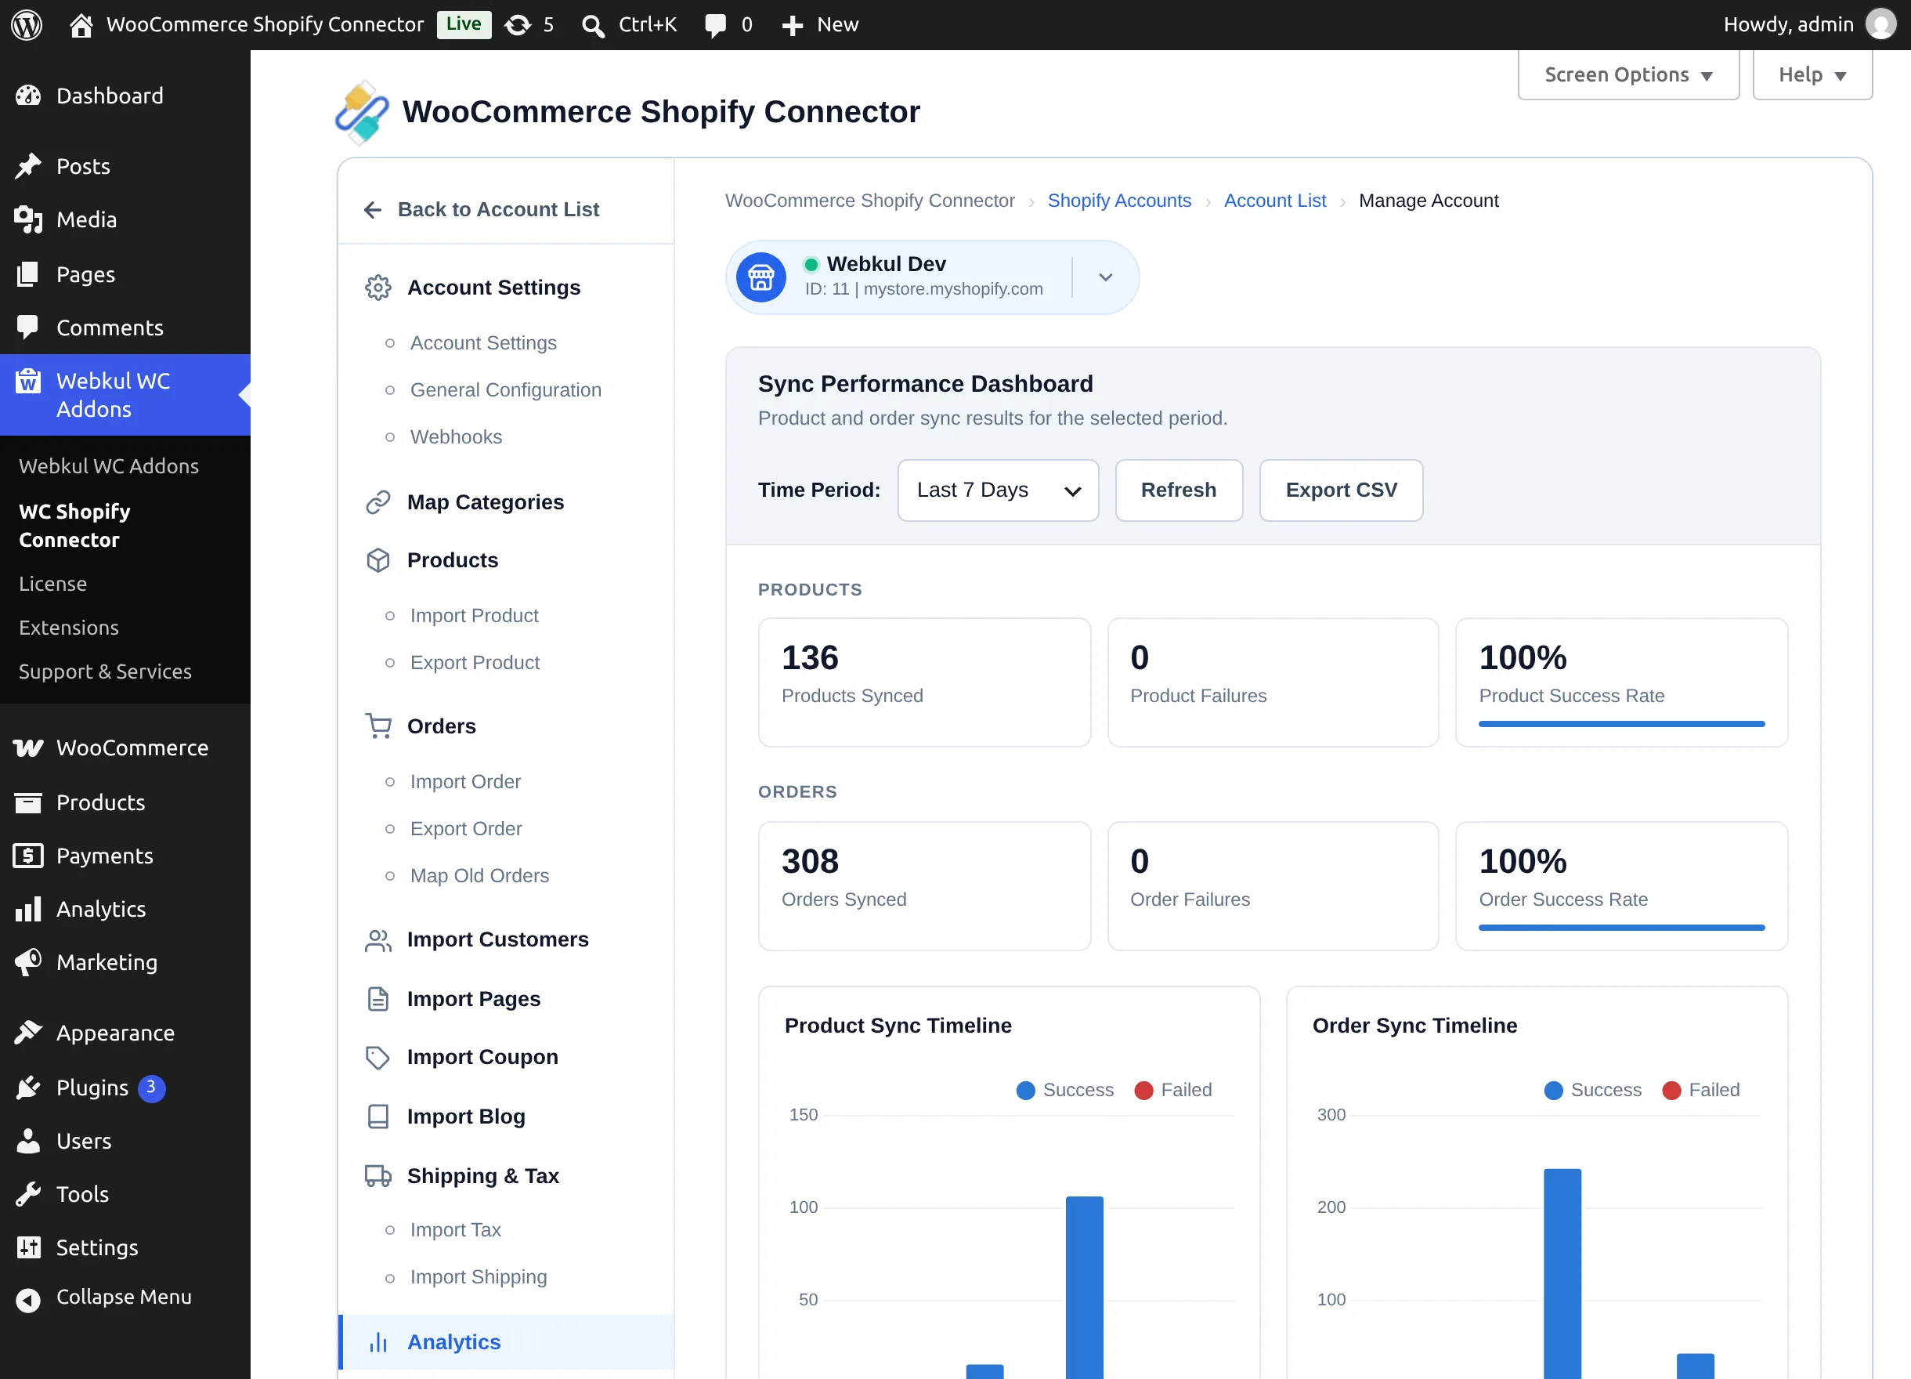Toggle Success series in Product Sync Timeline legend
Image resolution: width=1911 pixels, height=1379 pixels.
pyautogui.click(x=1064, y=1090)
